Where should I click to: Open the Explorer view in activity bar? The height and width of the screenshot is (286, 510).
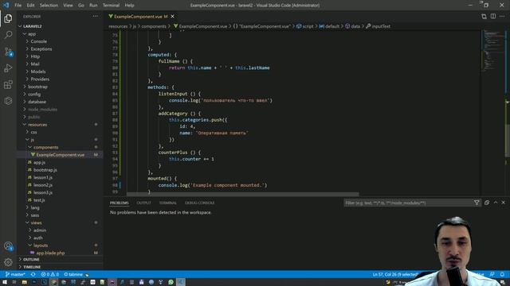(8, 19)
